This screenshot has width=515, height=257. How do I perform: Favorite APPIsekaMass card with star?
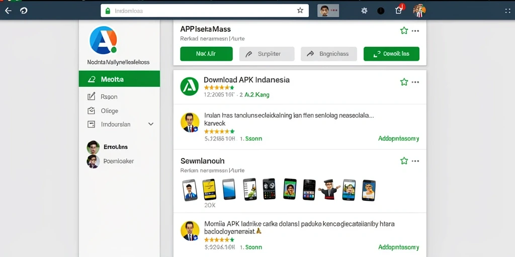[404, 31]
